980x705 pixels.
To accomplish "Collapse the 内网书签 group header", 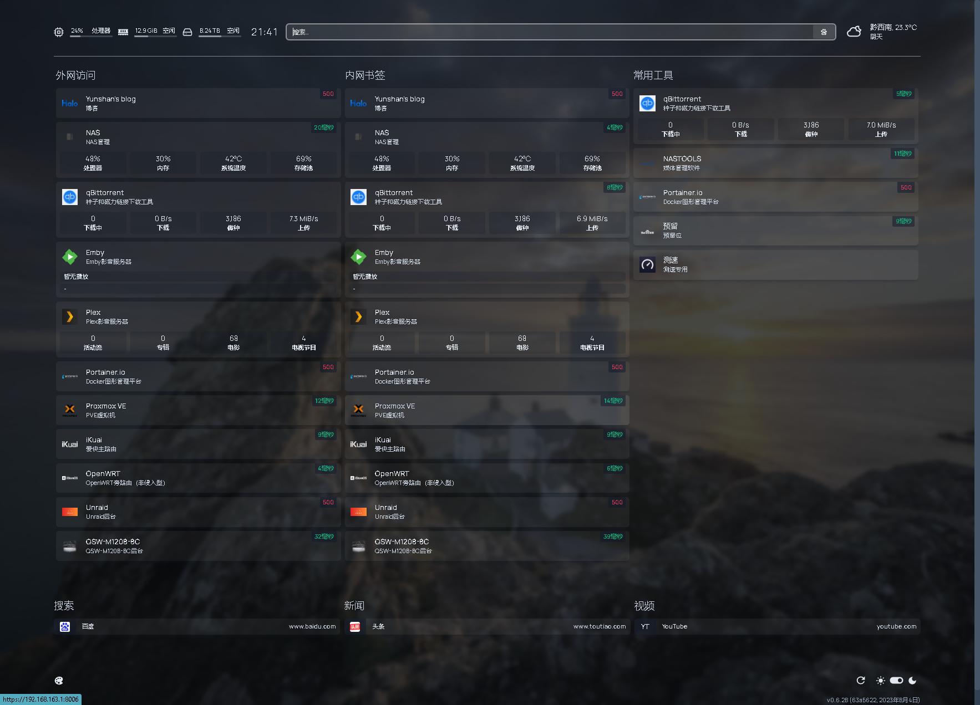I will click(365, 75).
